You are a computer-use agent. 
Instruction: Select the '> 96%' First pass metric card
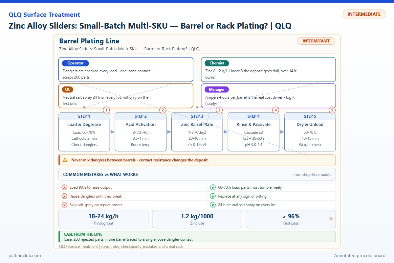click(291, 219)
